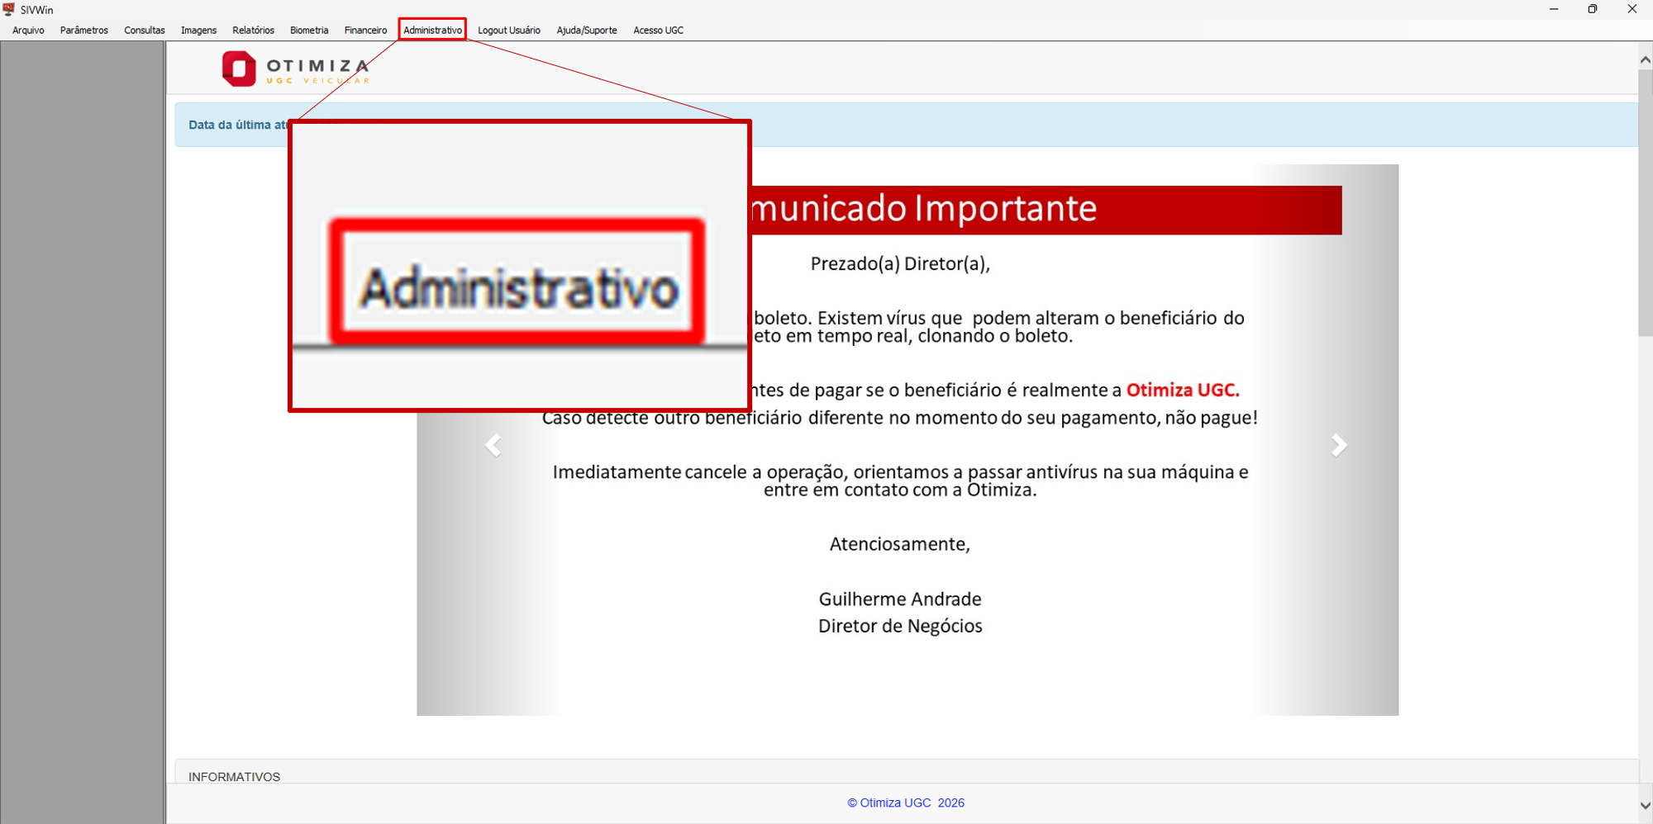Click the SIVWin app icon in title bar
The image size is (1653, 824).
[x=9, y=9]
